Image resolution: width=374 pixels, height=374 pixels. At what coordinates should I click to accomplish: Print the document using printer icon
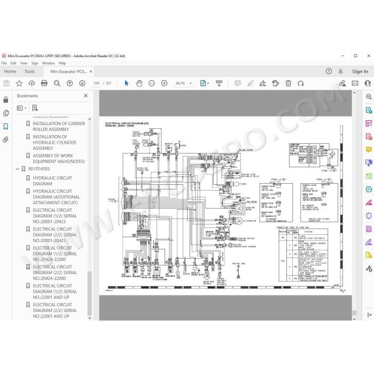point(44,83)
